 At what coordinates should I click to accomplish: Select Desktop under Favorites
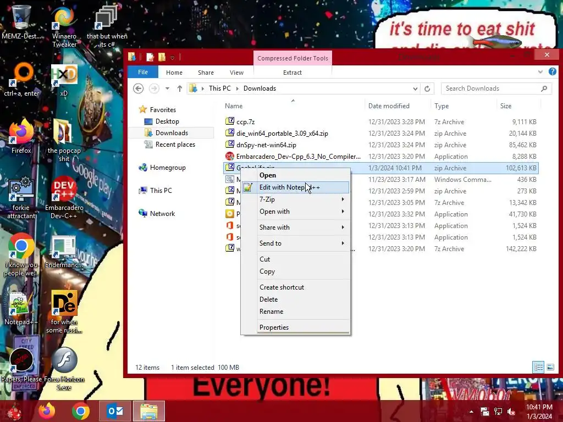(x=167, y=121)
